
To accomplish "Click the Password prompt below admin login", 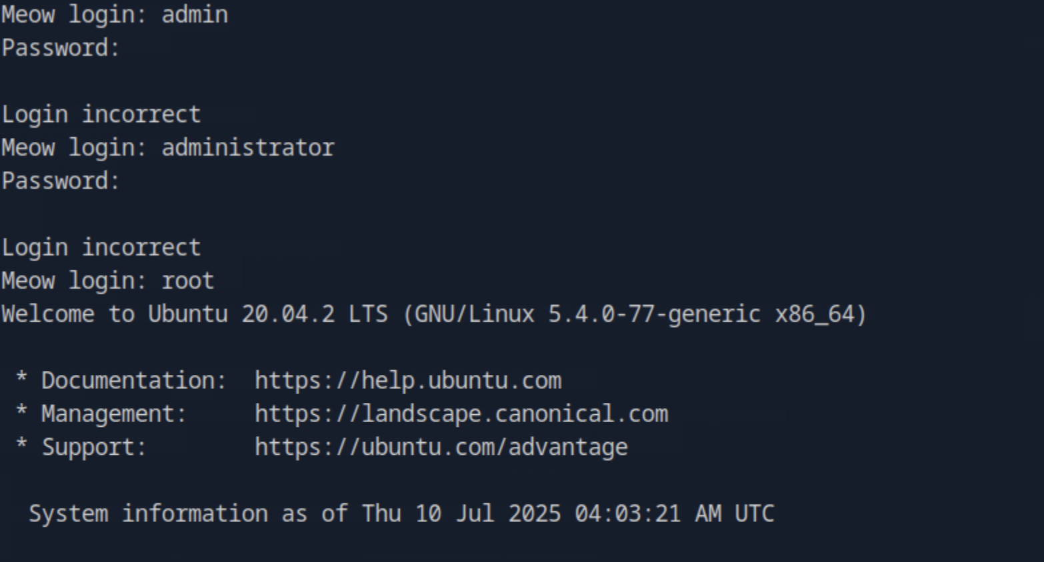I will [x=60, y=48].
